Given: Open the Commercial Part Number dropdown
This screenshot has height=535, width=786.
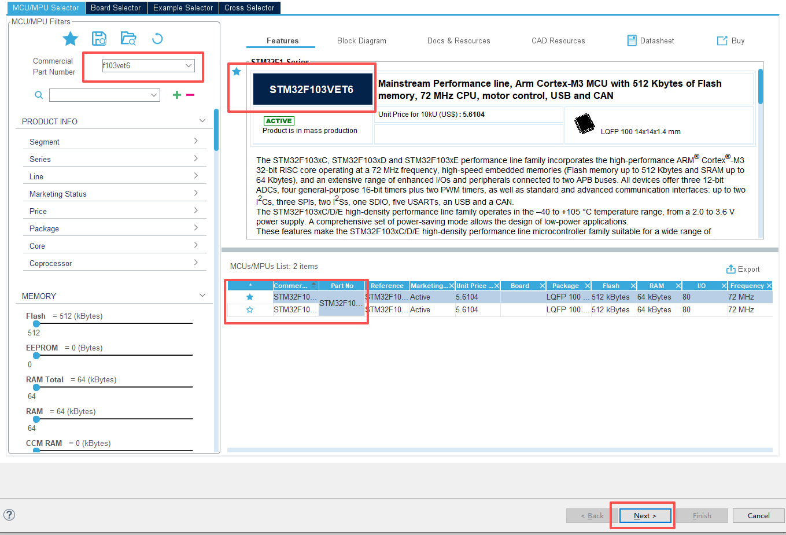Looking at the screenshot, I should click(189, 65).
